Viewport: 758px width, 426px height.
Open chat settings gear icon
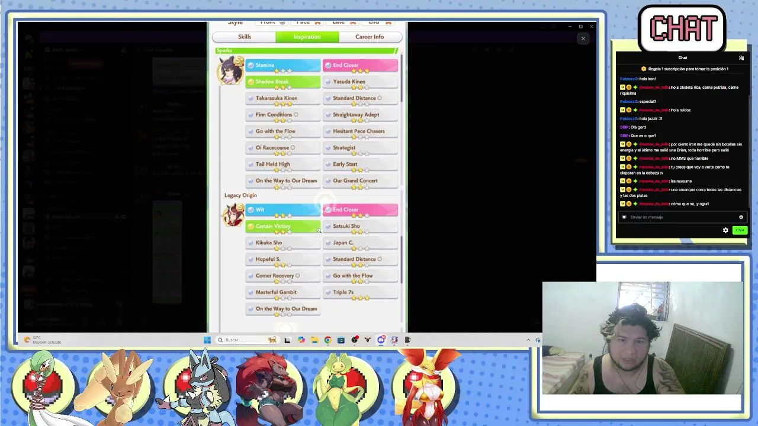725,230
